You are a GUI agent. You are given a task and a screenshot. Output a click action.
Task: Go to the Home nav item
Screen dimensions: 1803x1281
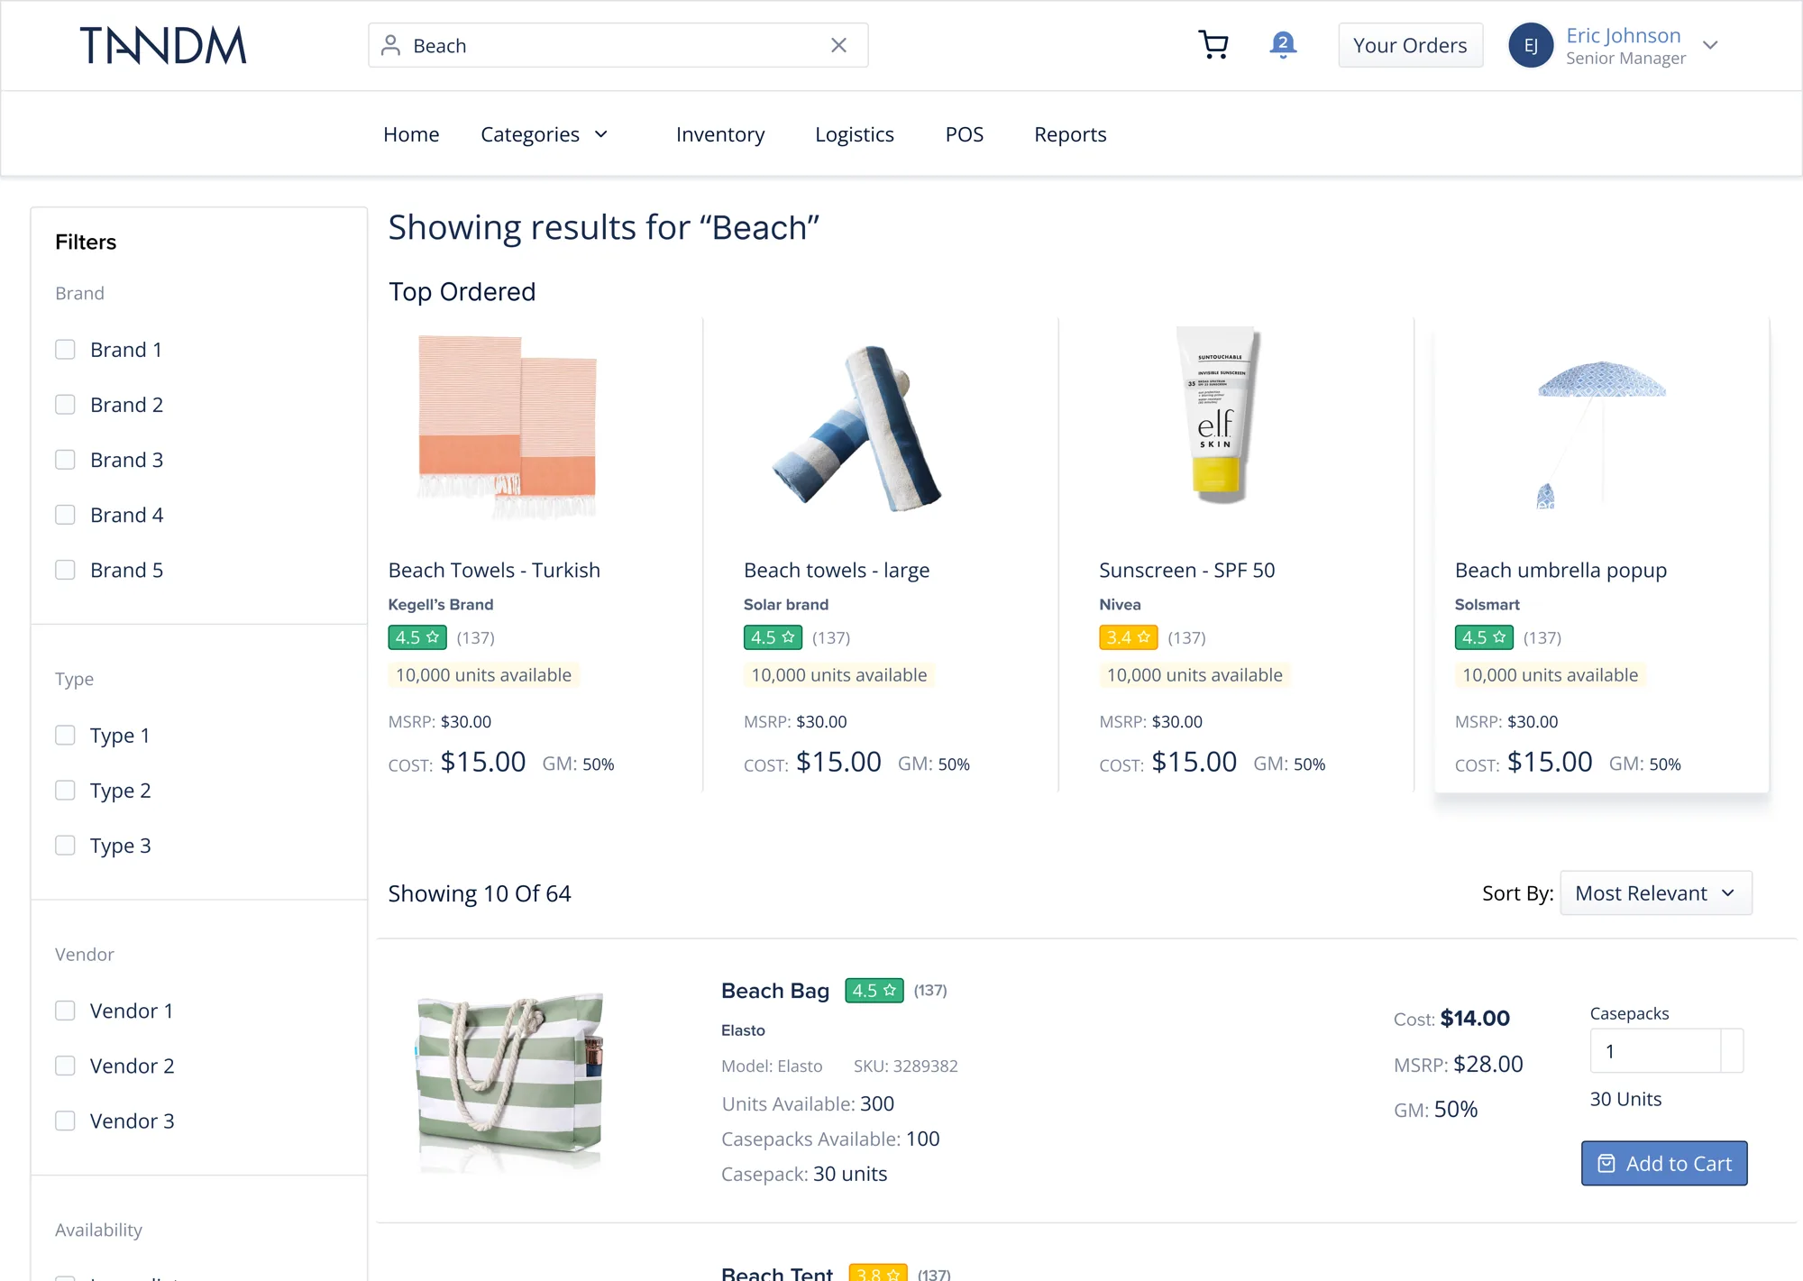pyautogui.click(x=411, y=134)
